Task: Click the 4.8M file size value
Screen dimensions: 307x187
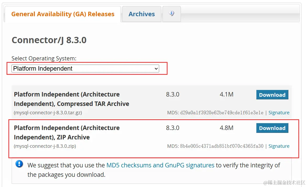Action: click(x=227, y=128)
